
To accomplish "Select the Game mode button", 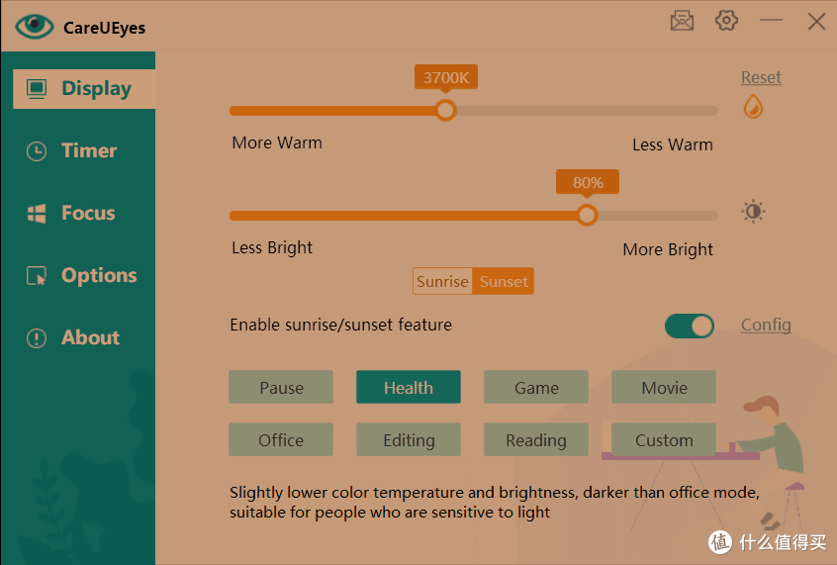I will click(x=536, y=387).
